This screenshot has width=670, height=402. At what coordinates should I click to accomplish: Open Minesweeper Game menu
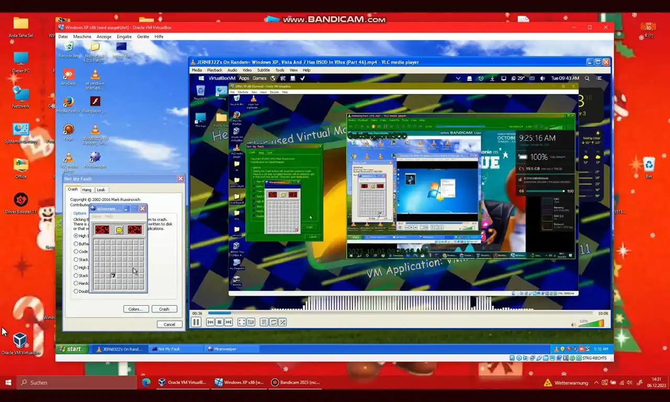[96, 216]
